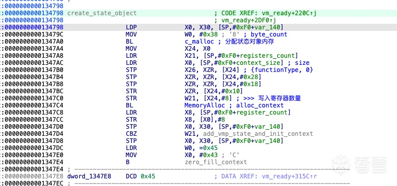The width and height of the screenshot is (397, 186).
Task: Select the X24, X0 operand at 1347A4
Action: coord(197,49)
